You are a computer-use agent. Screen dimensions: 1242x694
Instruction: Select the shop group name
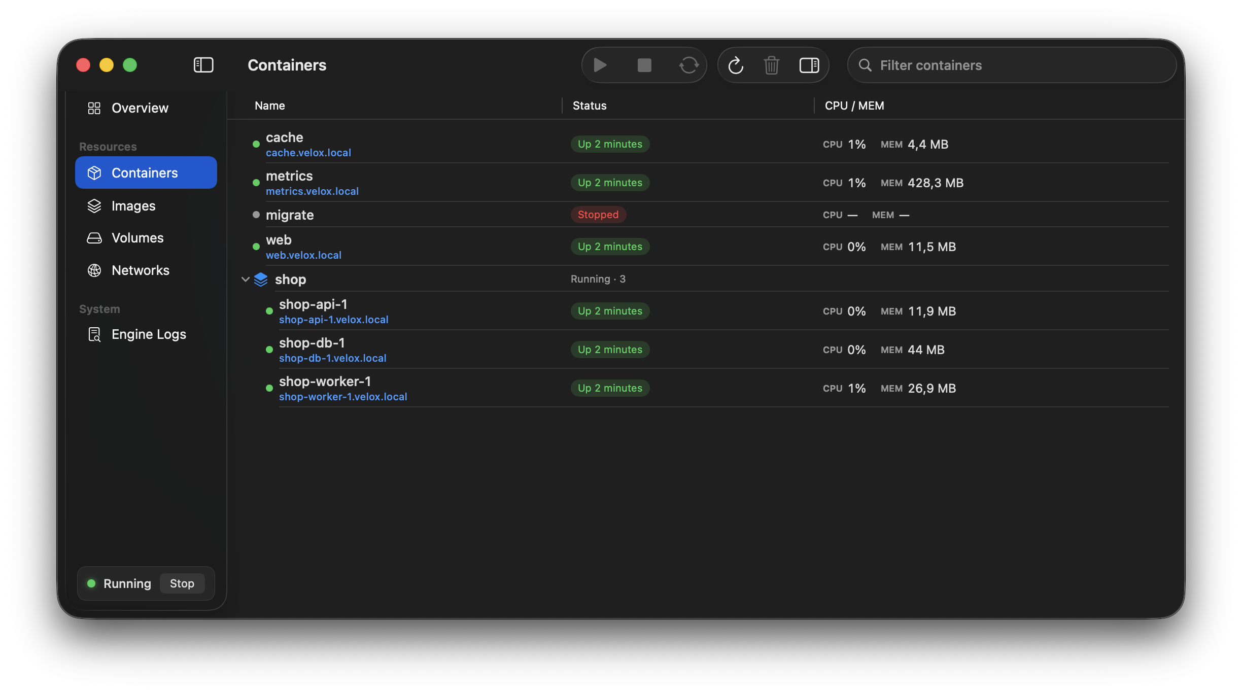tap(290, 280)
